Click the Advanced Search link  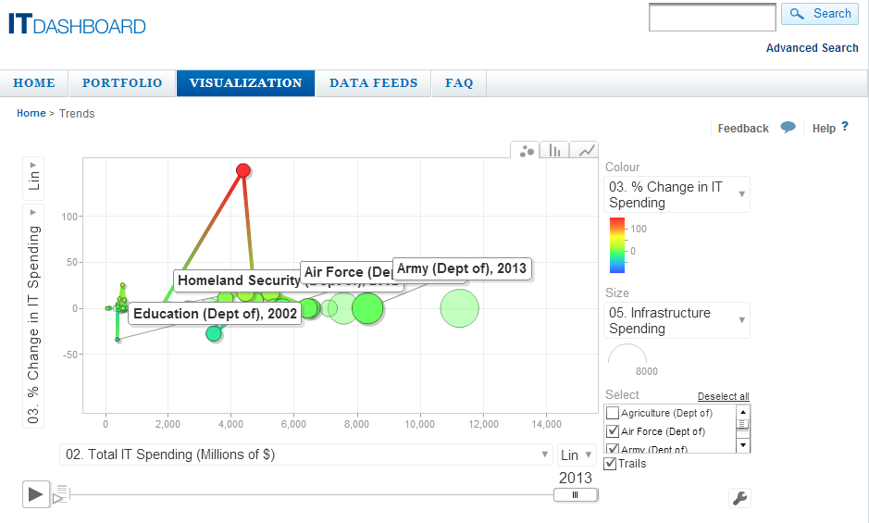(812, 48)
